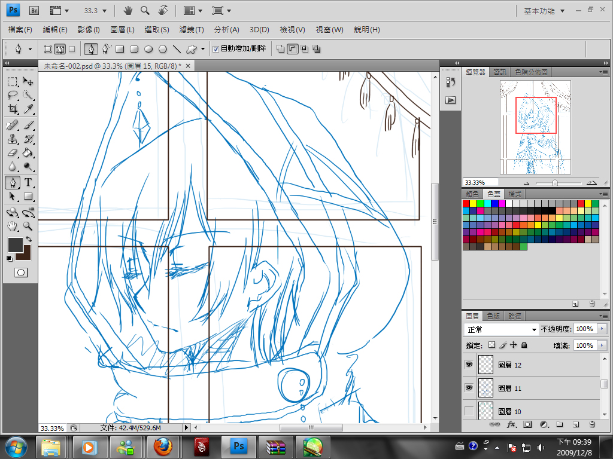The width and height of the screenshot is (613, 459).
Task: Close the document tab 未命名-002.psd
Action: pos(188,66)
